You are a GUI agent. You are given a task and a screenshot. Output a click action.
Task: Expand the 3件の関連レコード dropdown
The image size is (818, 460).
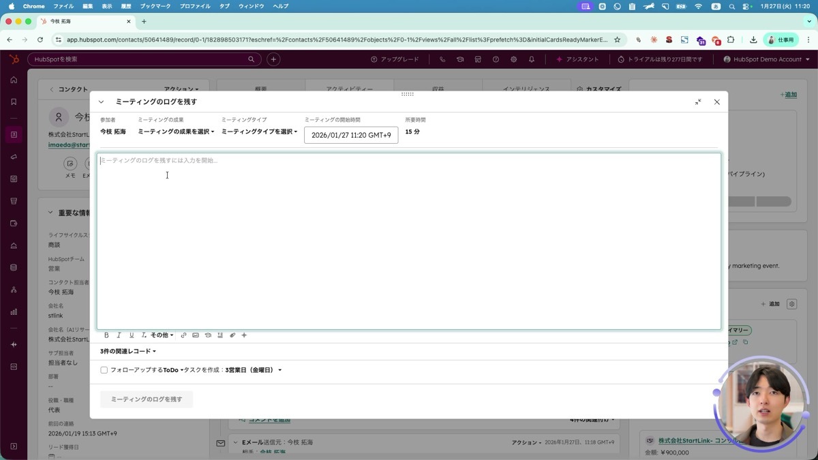coord(128,352)
